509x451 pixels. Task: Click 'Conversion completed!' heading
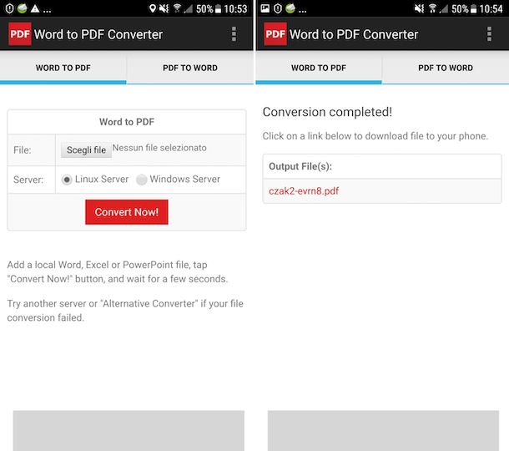click(x=327, y=112)
